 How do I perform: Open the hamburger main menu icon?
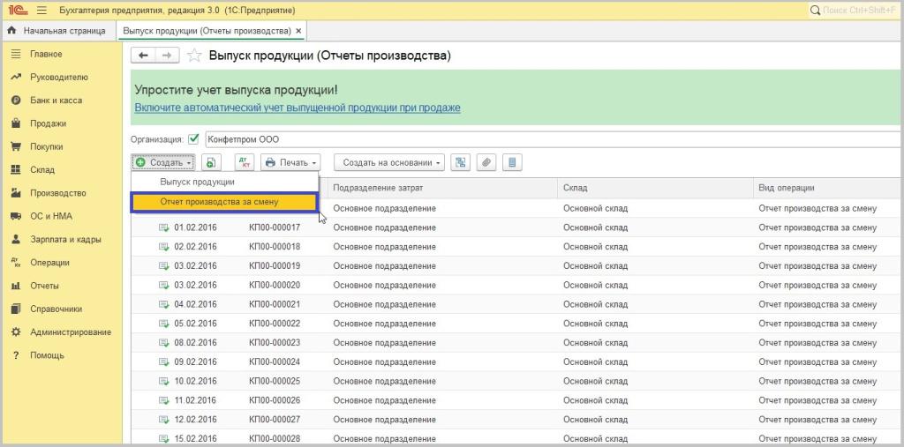(41, 10)
